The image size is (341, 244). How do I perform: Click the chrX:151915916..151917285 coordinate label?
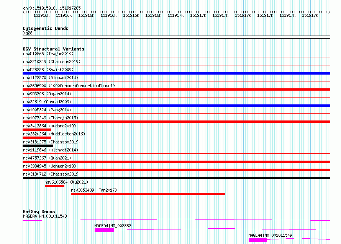52,8
